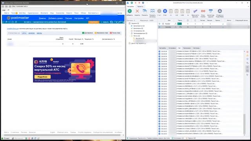Toggle red error filter beside log
This screenshot has height=141, width=251.
(247, 52)
